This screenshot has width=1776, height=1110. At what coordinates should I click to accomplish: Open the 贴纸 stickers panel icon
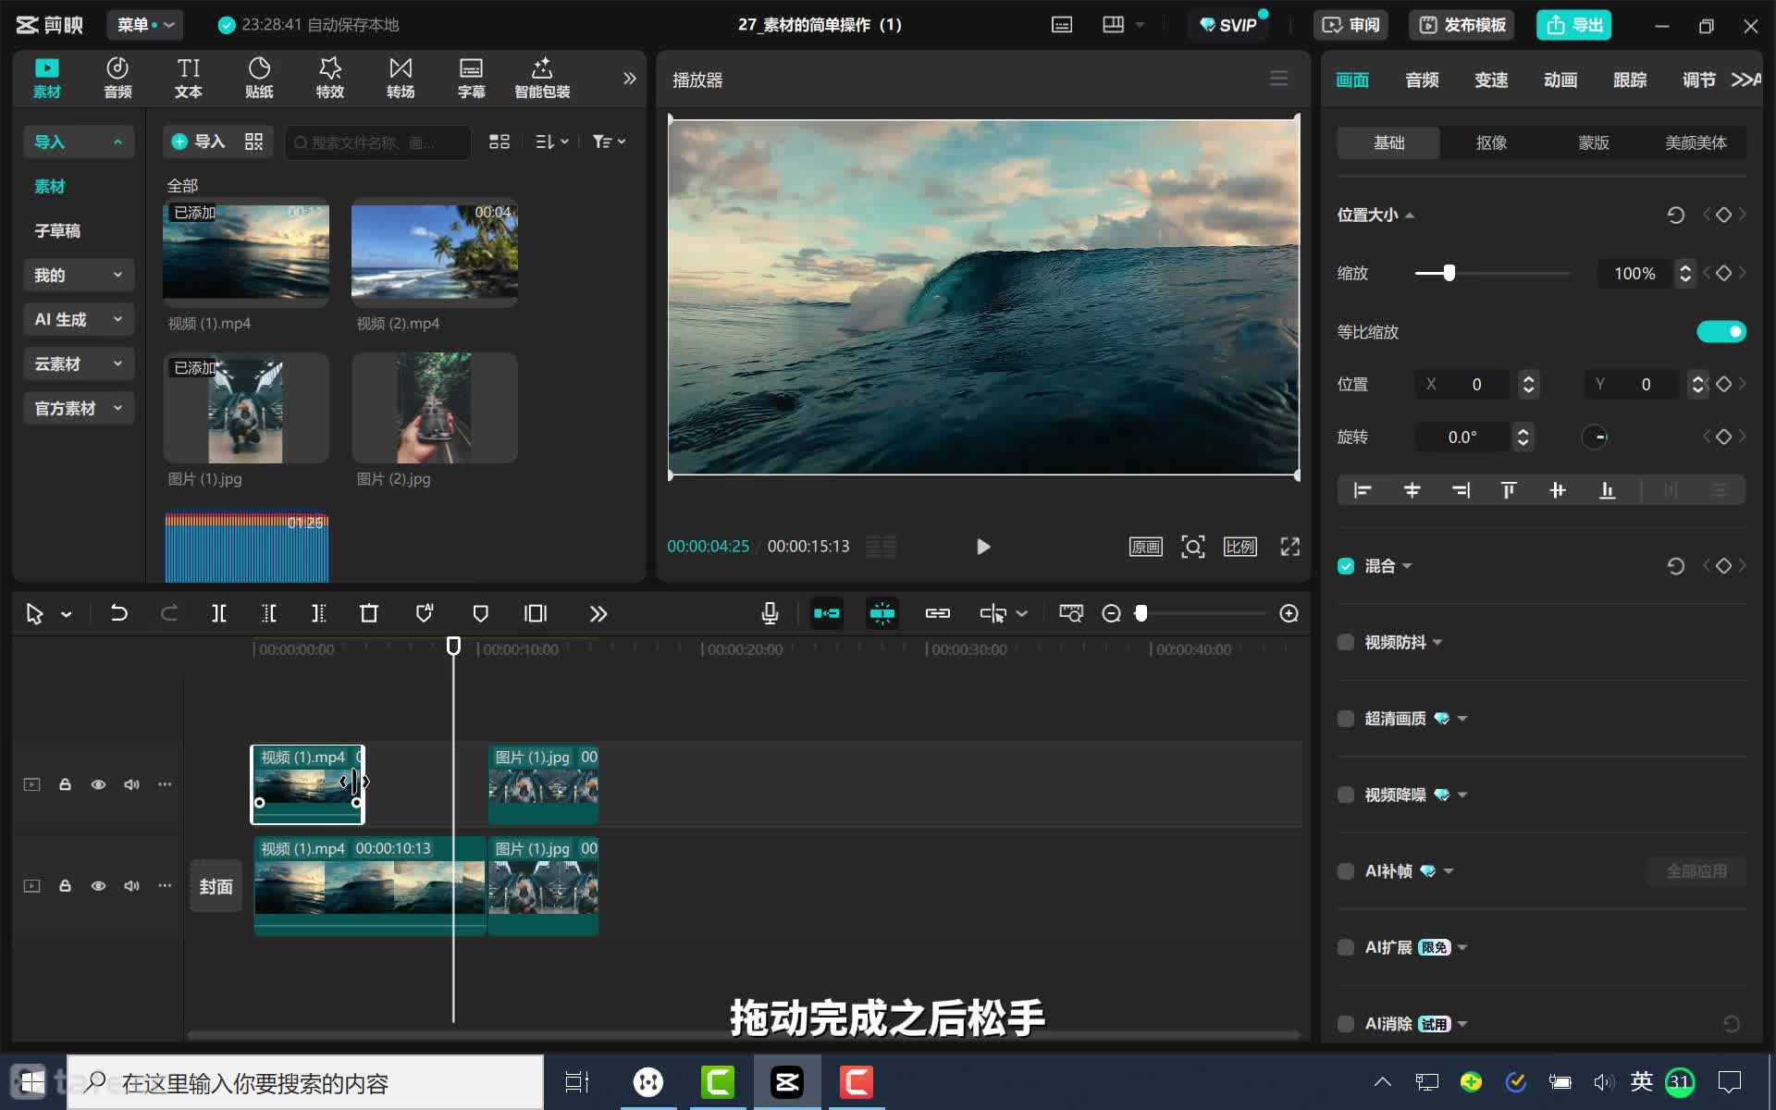click(x=259, y=78)
